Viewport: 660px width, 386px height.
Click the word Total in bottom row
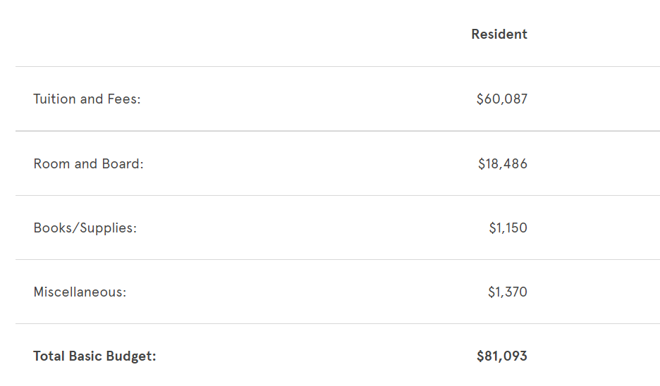[x=49, y=356]
